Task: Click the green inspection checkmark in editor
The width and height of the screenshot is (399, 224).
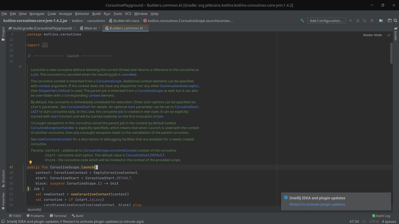Action: 389,35
